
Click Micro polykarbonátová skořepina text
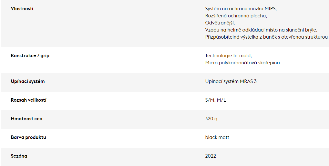click(242, 63)
